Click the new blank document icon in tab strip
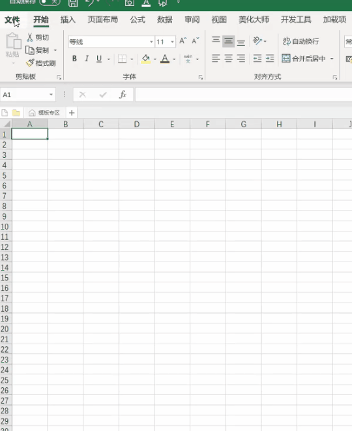The height and width of the screenshot is (431, 352). tap(5, 113)
